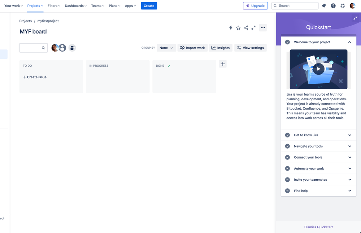Image resolution: width=361 pixels, height=233 pixels.
Task: Collapse the Welcome to your project section
Action: [349, 42]
